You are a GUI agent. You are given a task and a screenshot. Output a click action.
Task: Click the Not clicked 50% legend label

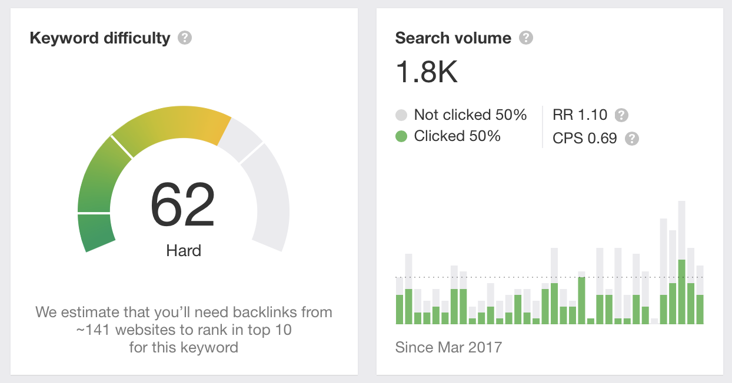[x=470, y=115]
